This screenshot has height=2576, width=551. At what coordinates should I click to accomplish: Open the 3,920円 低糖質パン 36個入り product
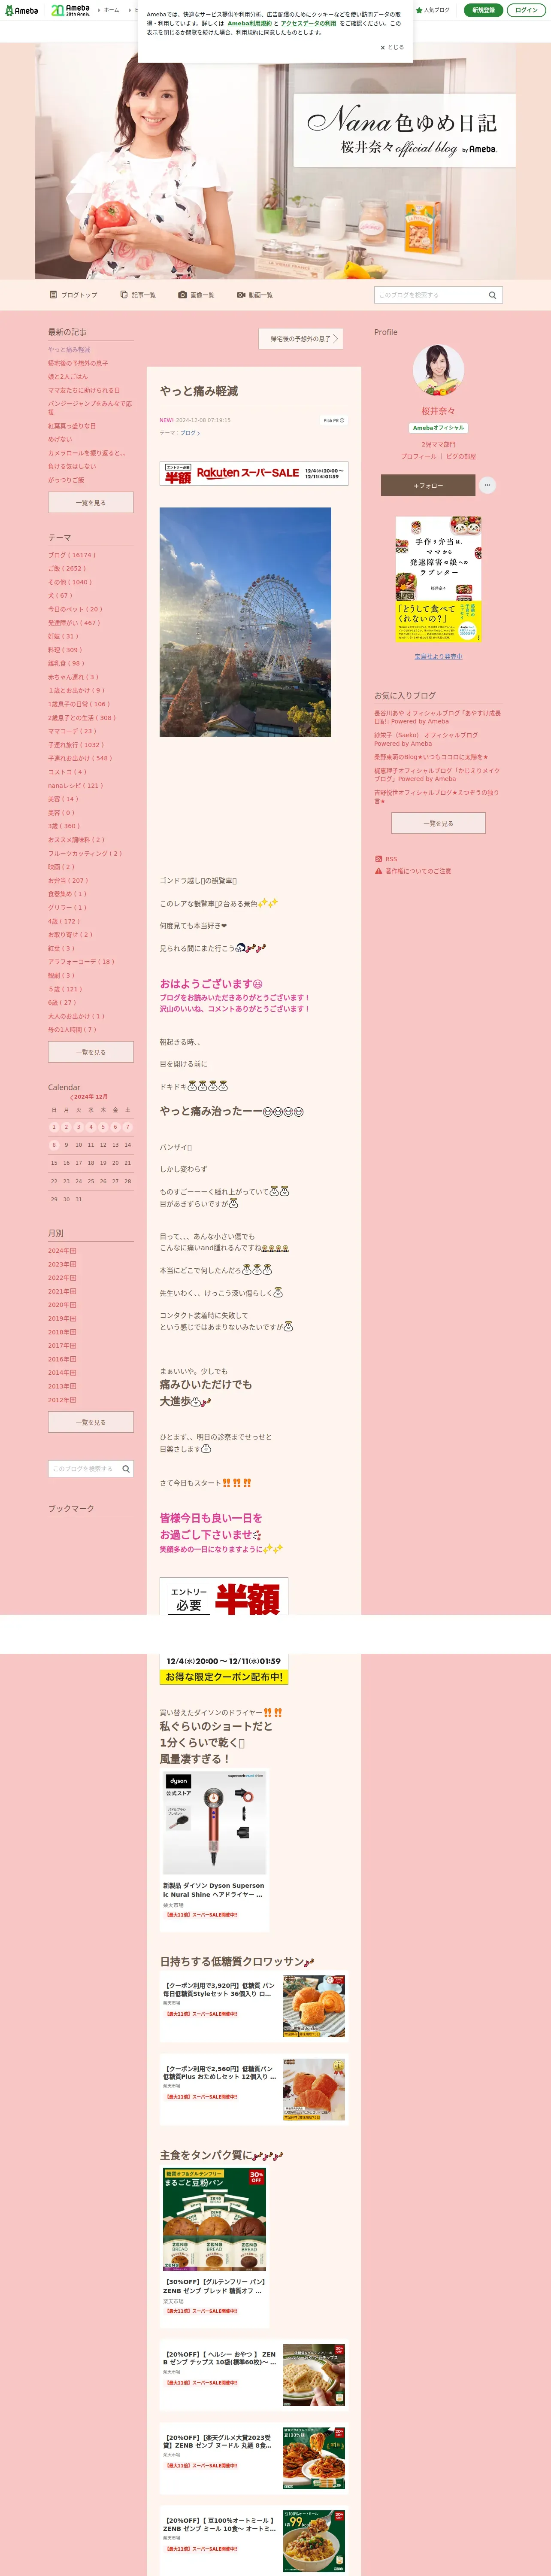pos(254,2005)
